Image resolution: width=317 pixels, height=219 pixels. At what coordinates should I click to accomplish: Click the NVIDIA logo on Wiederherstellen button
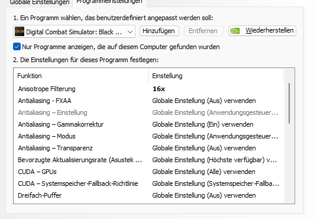pos(235,31)
